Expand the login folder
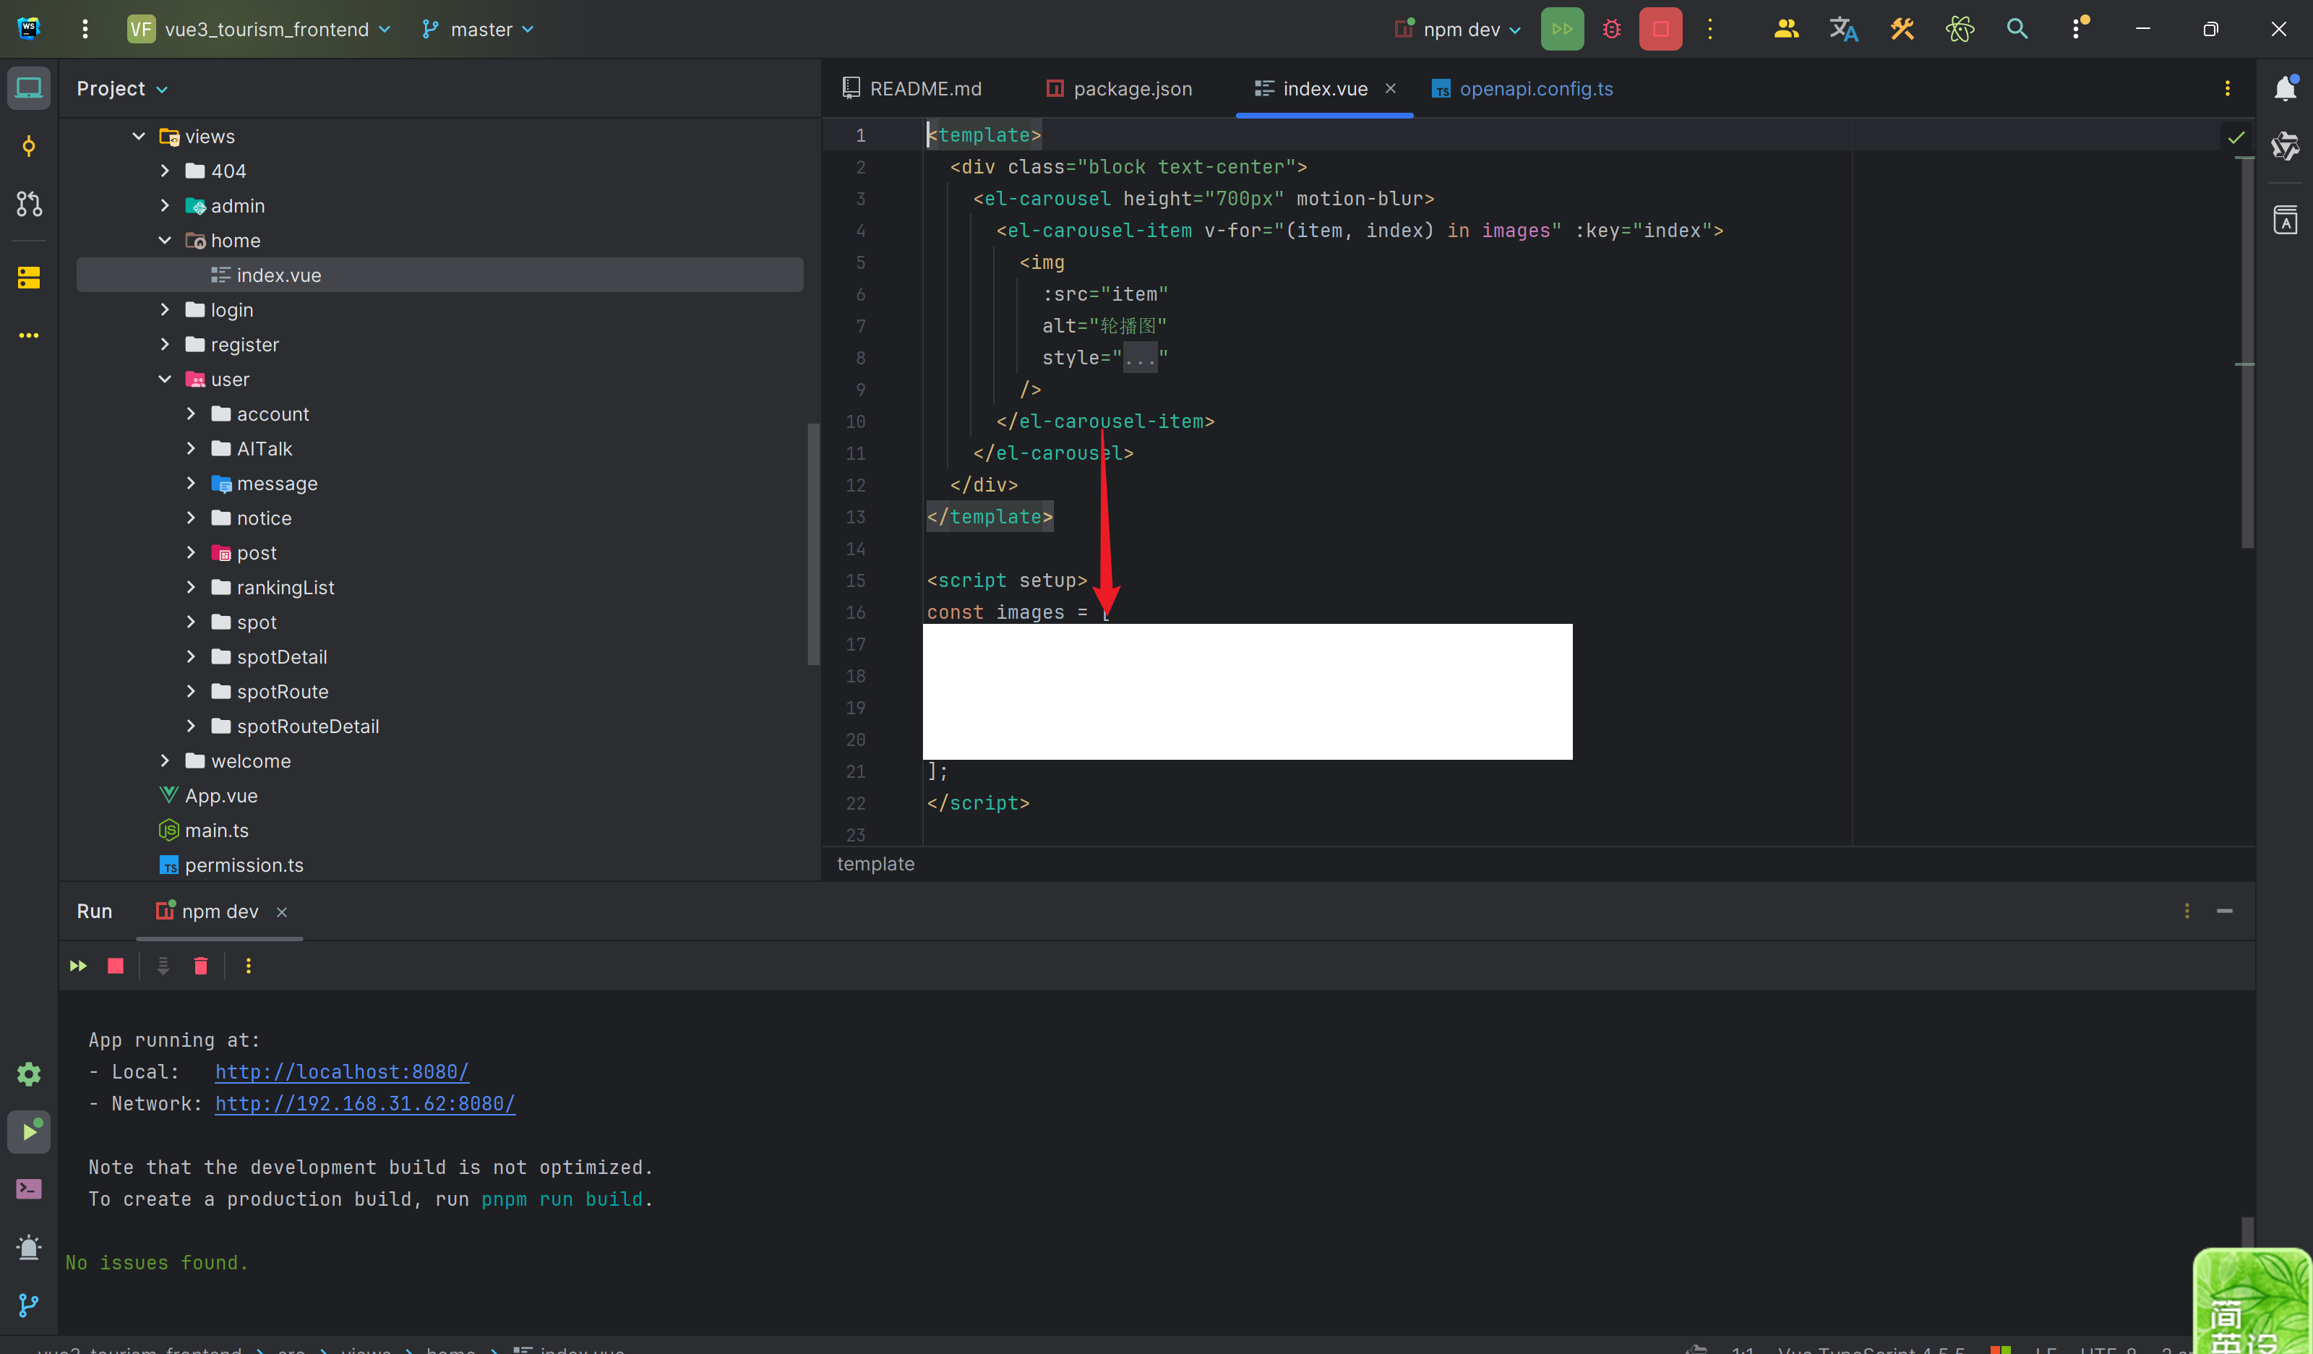The image size is (2313, 1354). tap(166, 310)
